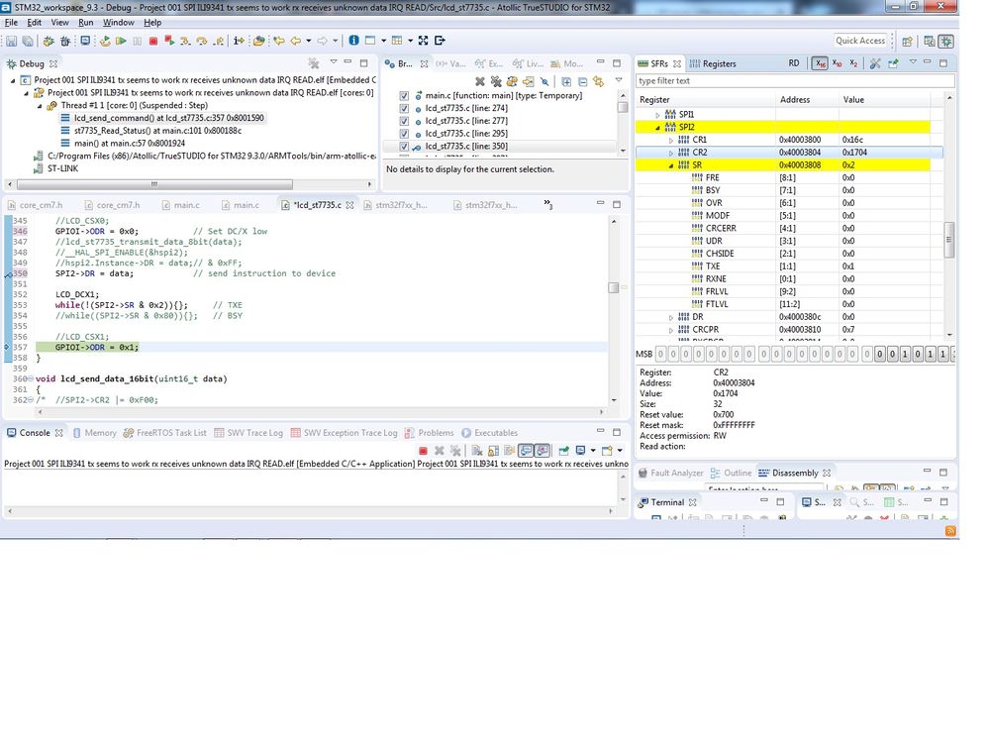Click the RSS feed icon in status bar
This screenshot has height=745, width=989.
click(950, 531)
